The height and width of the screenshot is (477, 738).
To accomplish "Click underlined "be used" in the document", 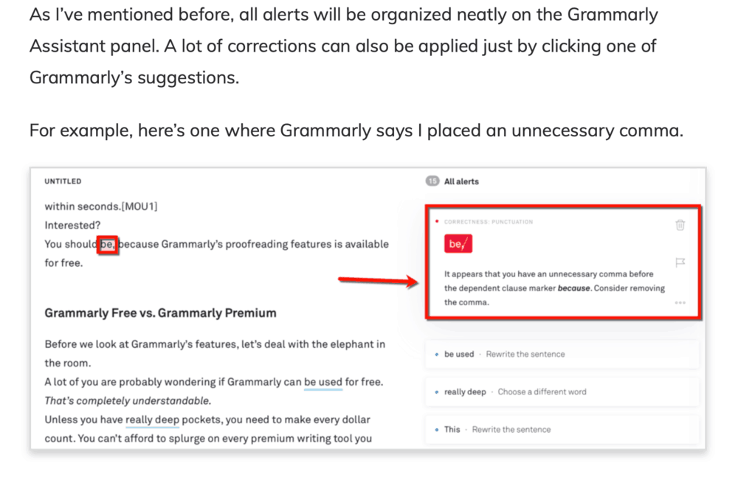I will (x=323, y=382).
